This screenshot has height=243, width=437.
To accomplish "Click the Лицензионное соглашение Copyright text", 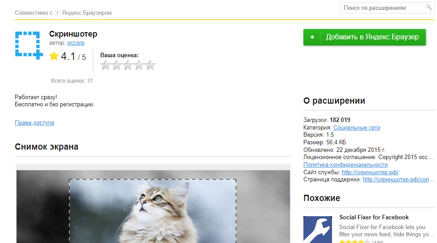I will pos(368,157).
